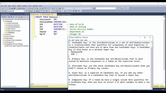
Task: Open the Notepad Help menu
Action: pyautogui.click(x=86, y=40)
